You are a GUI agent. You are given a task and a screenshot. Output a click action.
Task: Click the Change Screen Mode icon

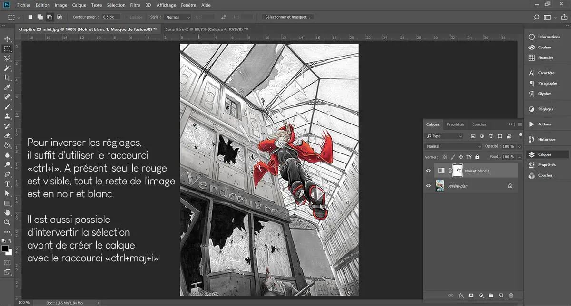coord(7,272)
